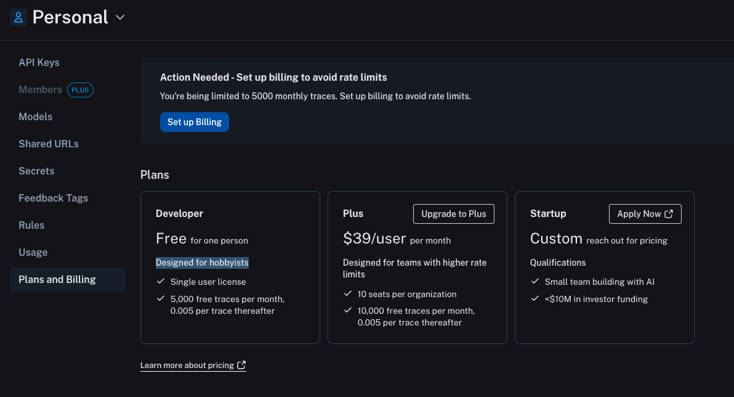Open Shared URLs in the sidebar

tap(49, 144)
